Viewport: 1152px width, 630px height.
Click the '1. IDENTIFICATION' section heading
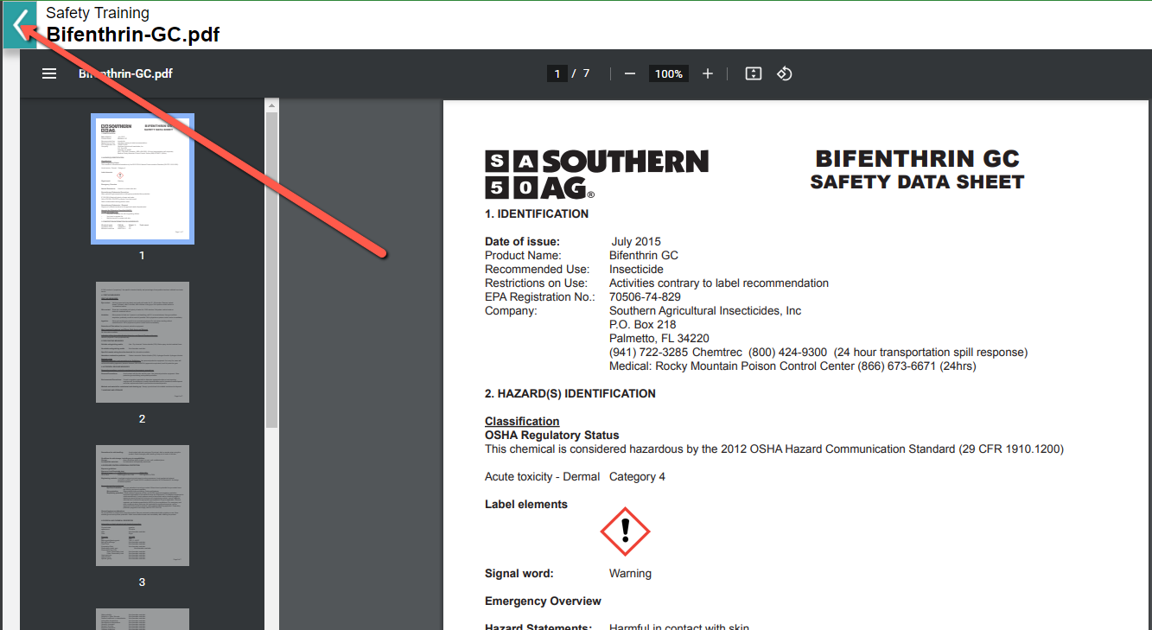pos(537,213)
